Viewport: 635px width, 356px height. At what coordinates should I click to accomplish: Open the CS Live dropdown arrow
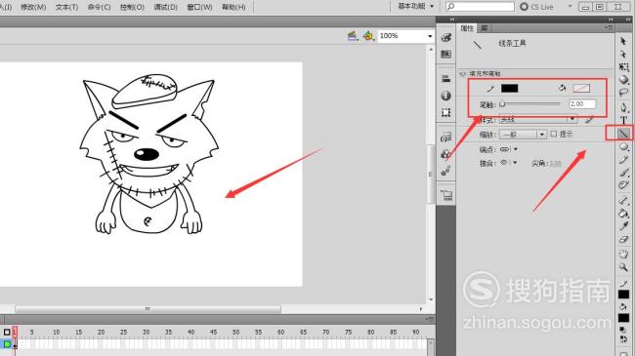pyautogui.click(x=570, y=7)
